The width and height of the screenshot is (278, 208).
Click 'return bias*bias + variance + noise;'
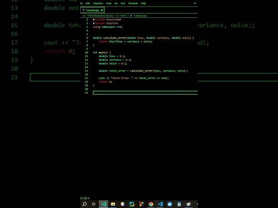(x=126, y=42)
